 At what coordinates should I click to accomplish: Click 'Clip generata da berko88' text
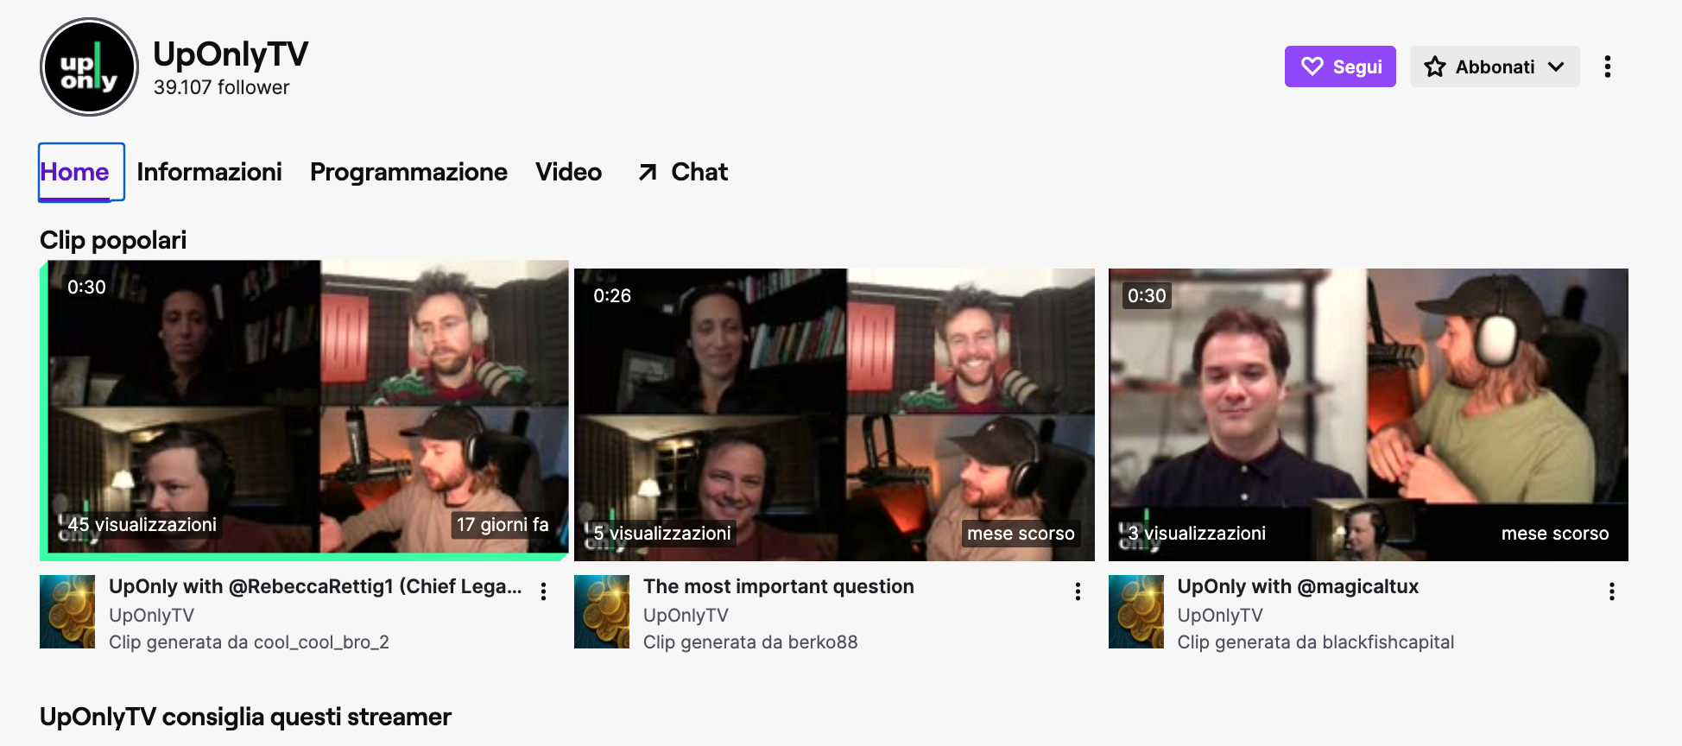[x=750, y=642]
